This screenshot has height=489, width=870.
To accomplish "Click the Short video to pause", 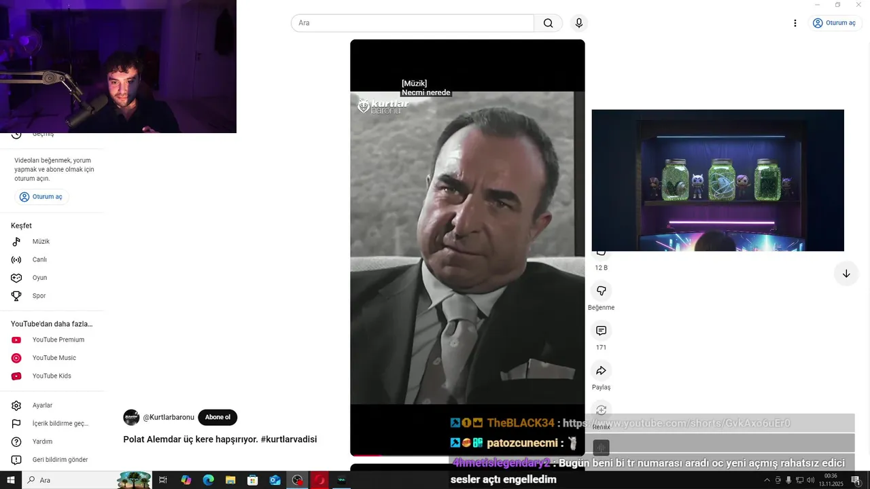I will [x=468, y=248].
